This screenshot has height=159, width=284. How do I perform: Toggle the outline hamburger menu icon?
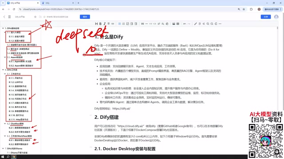pos(9,17)
